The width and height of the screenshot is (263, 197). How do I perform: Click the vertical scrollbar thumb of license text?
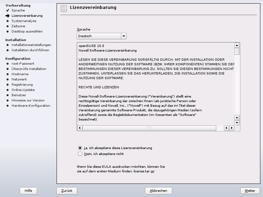coord(237,52)
